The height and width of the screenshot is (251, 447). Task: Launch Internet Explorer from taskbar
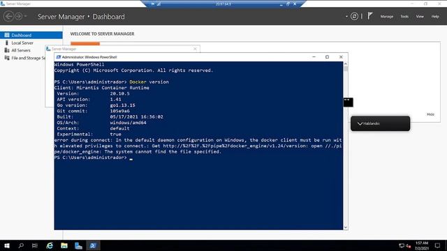coord(50,245)
